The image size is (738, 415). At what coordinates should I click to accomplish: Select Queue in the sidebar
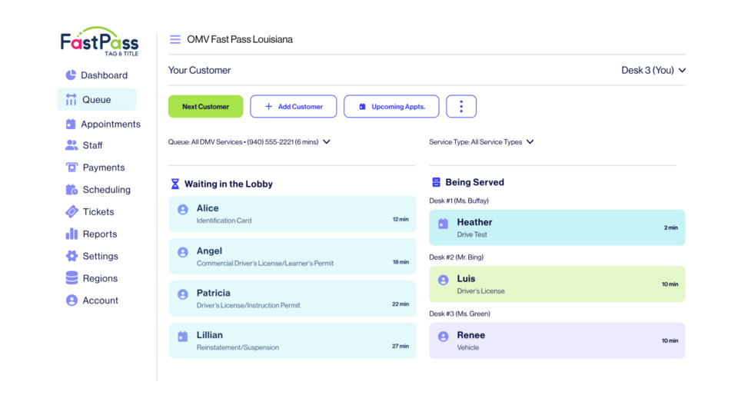tap(97, 99)
